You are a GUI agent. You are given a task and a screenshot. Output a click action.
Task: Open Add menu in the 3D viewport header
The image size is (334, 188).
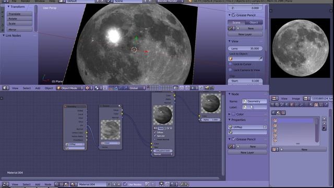38,88
